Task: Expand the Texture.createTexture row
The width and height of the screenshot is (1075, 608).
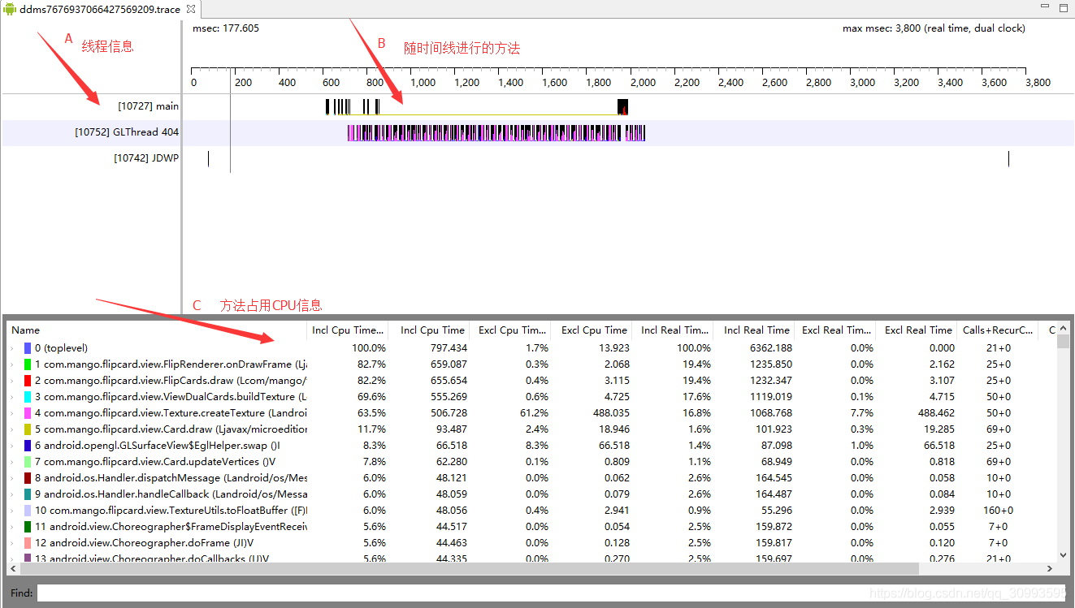Action: (12, 413)
